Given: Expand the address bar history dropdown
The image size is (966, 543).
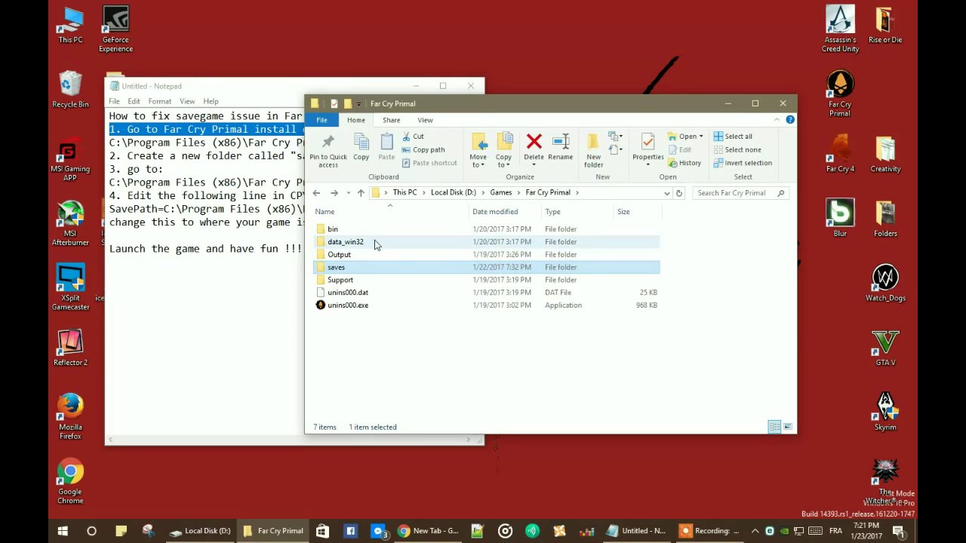Looking at the screenshot, I should 666,193.
